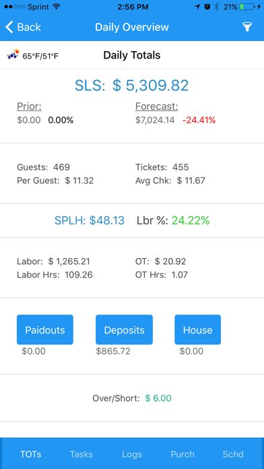Tap the SLS $ 5,309.82 total

coord(131,86)
